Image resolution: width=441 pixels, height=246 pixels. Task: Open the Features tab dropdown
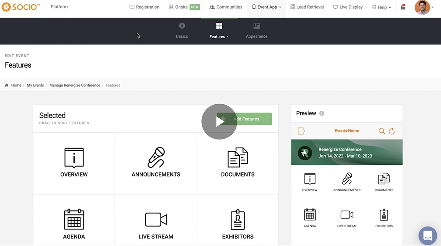(x=219, y=31)
